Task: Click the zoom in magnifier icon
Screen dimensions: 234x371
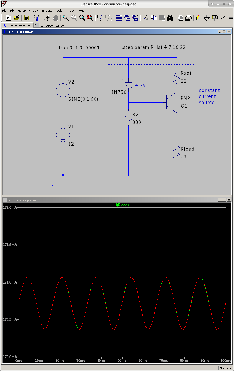Action: click(x=66, y=18)
